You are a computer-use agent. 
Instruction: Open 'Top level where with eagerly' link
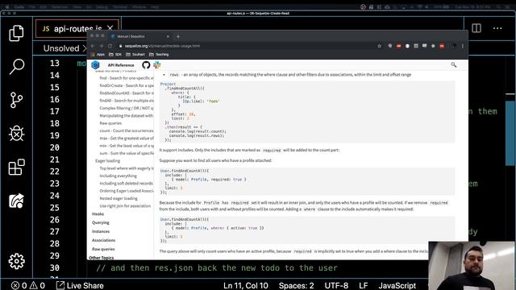tap(127, 168)
